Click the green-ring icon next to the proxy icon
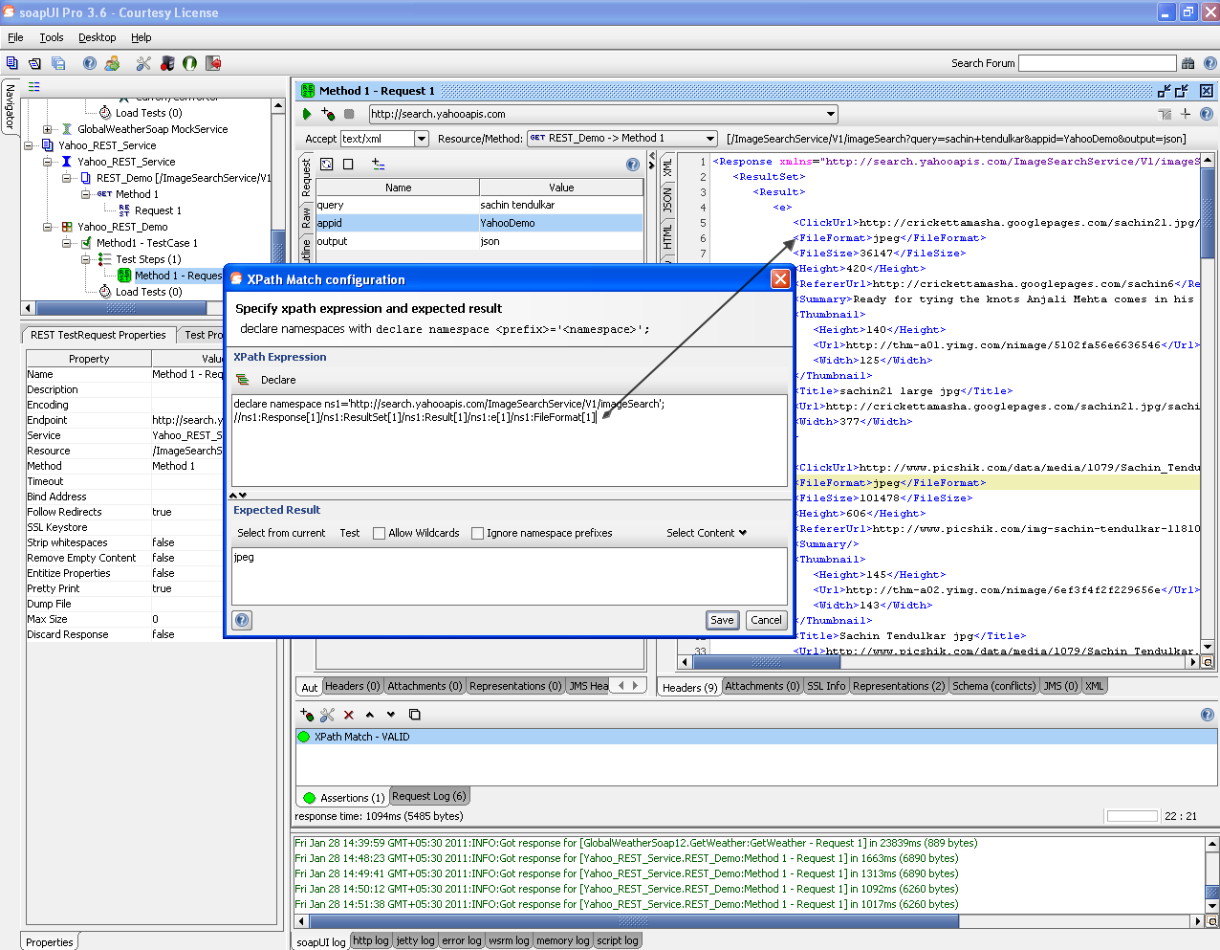The height and width of the screenshot is (950, 1220). coord(190,63)
